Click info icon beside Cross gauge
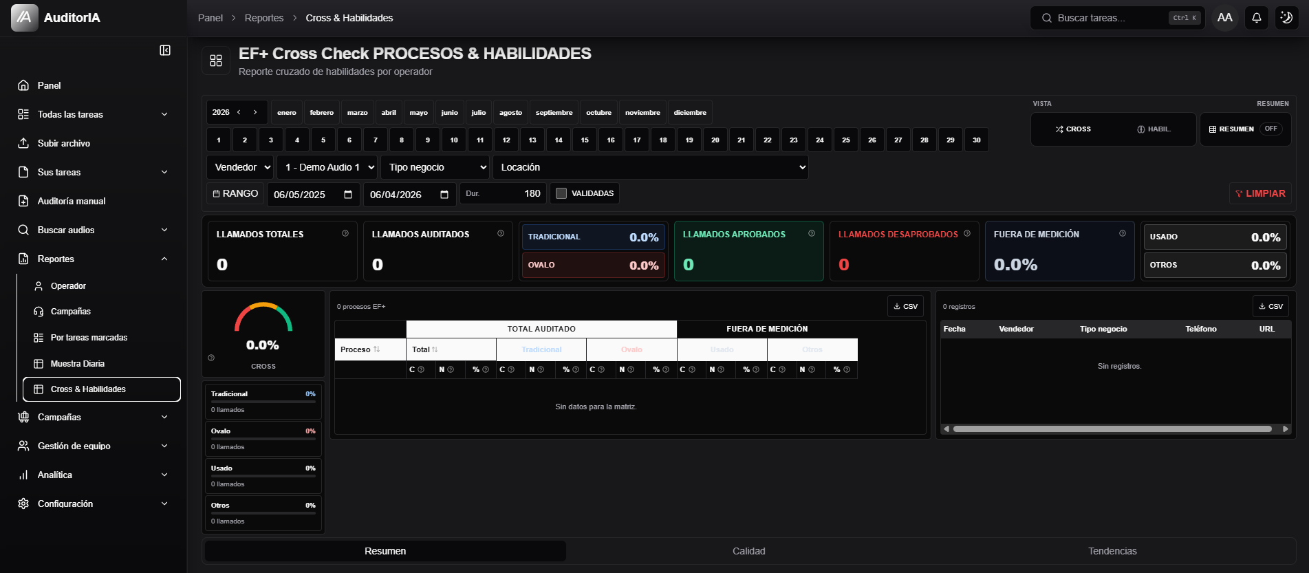The width and height of the screenshot is (1309, 573). click(x=211, y=358)
